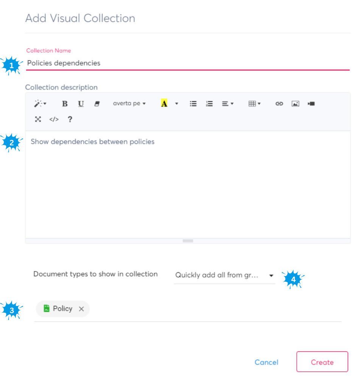
Task: Expand the paragraph alignment dropdown
Action: (227, 104)
